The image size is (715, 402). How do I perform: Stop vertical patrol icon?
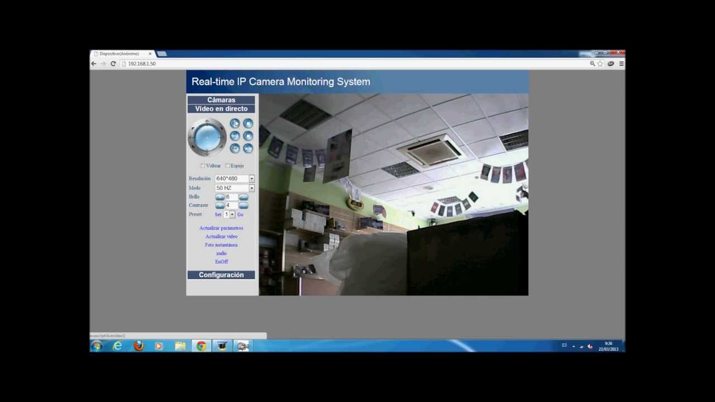[x=248, y=123]
